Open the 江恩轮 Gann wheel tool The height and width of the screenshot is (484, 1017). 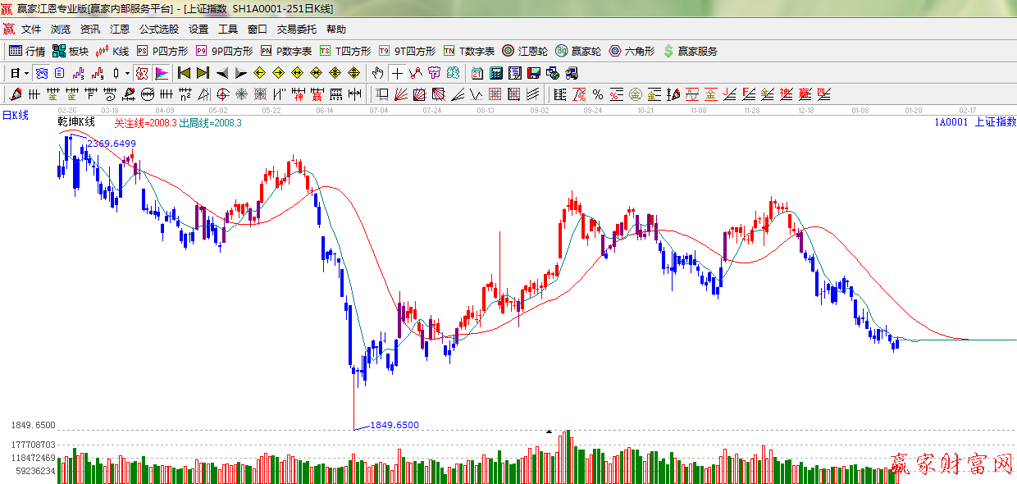525,51
